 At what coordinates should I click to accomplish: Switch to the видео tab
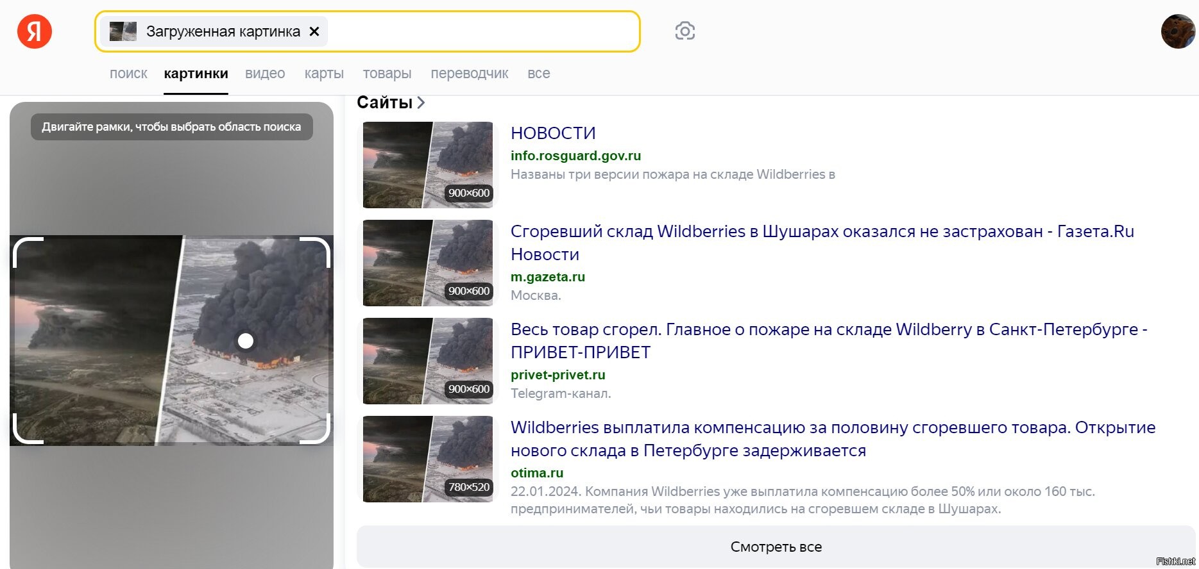265,74
